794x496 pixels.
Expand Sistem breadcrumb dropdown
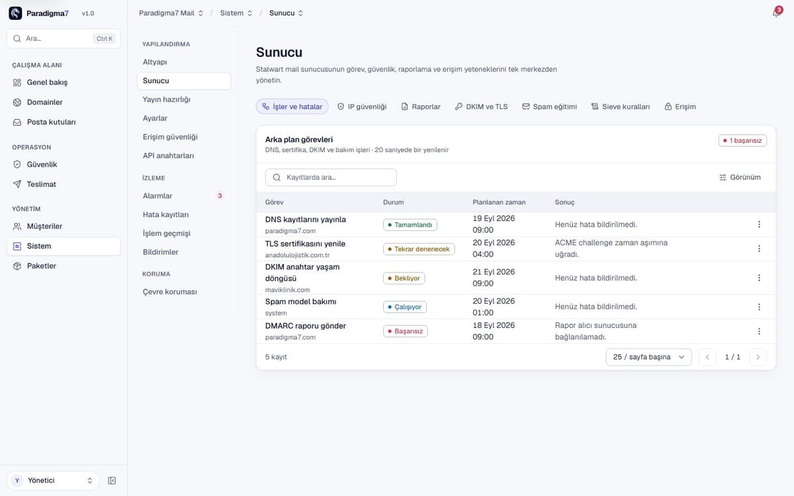tap(236, 13)
